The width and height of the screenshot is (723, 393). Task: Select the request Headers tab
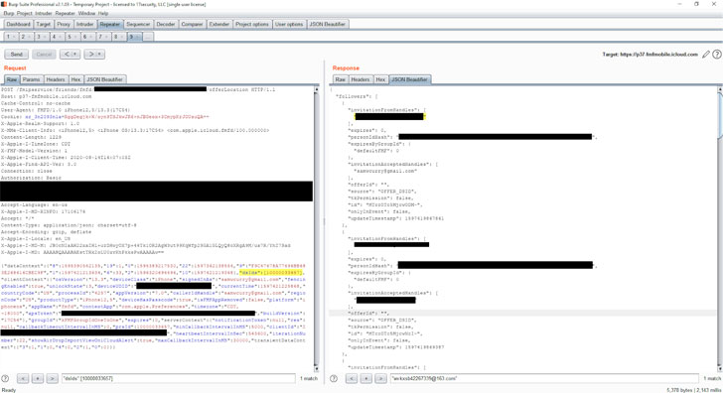pos(56,79)
